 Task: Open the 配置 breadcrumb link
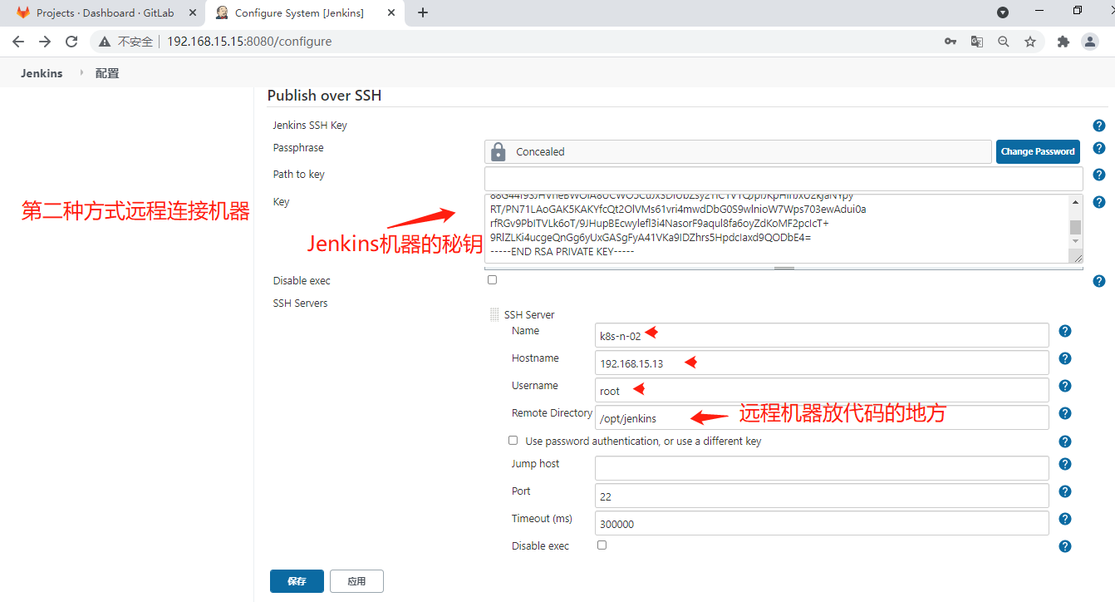[107, 73]
